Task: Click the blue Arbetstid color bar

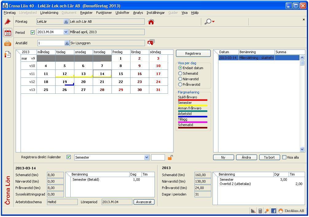Action: 193,116
